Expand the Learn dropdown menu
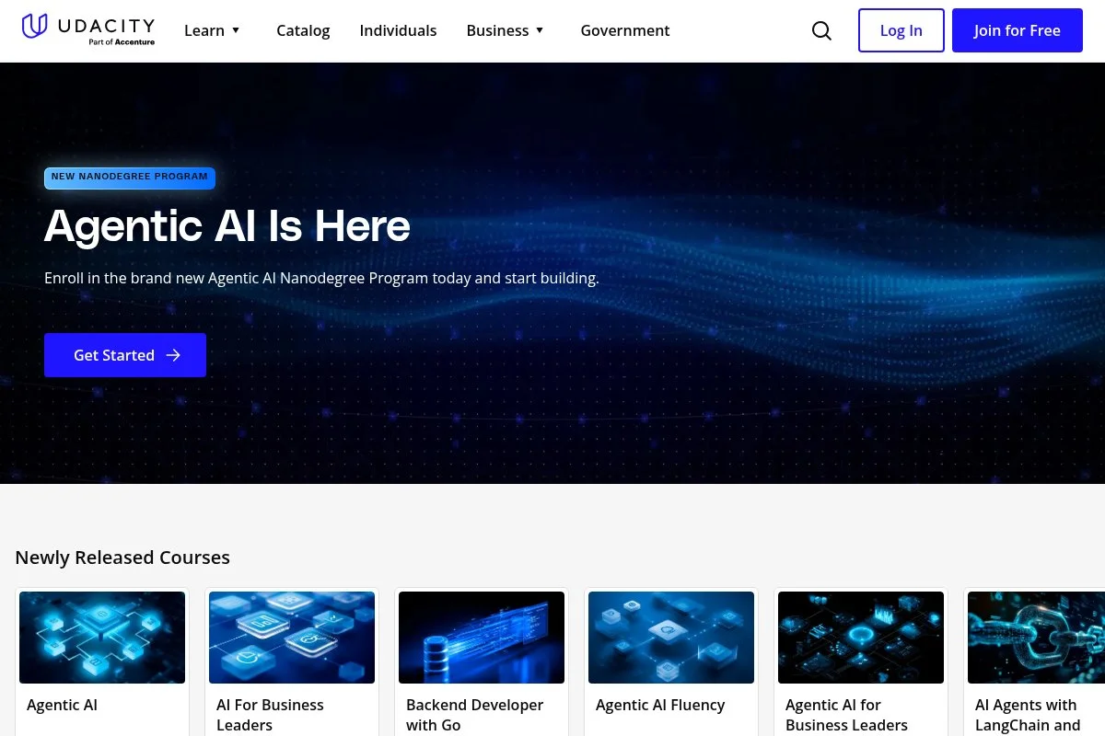This screenshot has width=1105, height=736. coord(212,30)
